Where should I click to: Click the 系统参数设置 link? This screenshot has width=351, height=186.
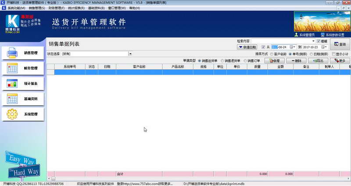pyautogui.click(x=335, y=35)
